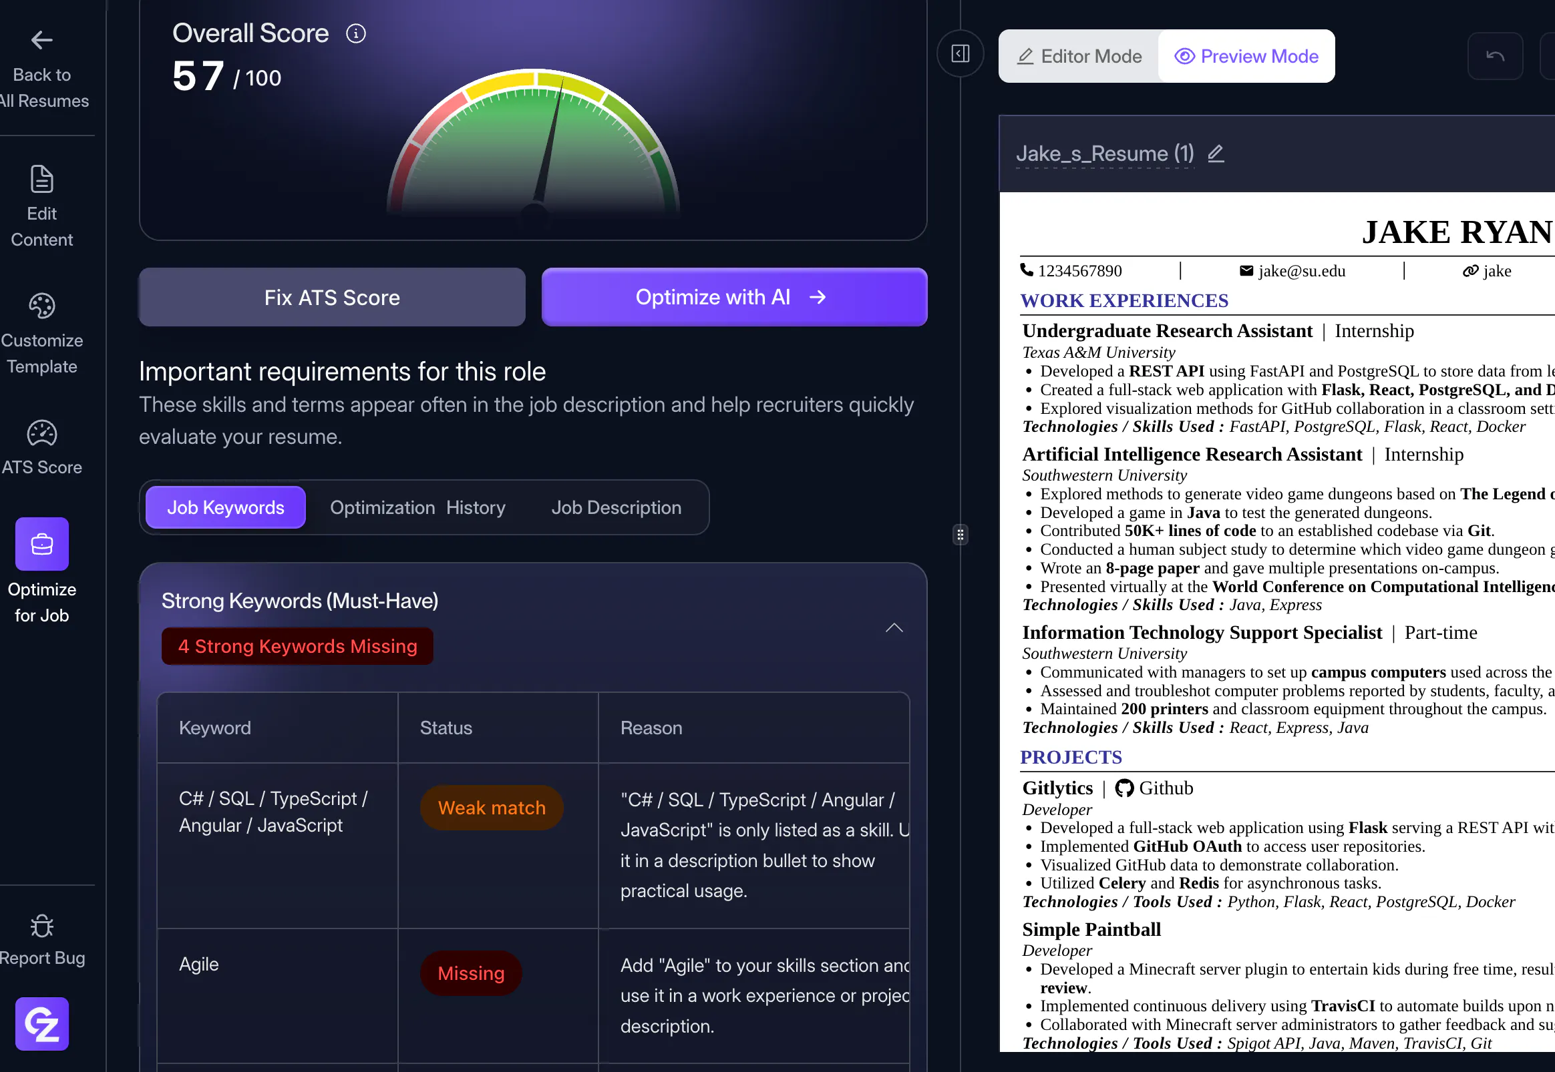Click the Simple Paintball project title
The width and height of the screenshot is (1555, 1072).
point(1091,930)
